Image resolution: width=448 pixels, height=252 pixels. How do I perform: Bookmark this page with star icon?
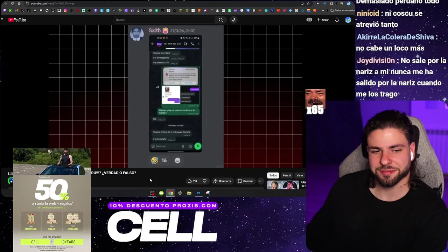coord(308,3)
